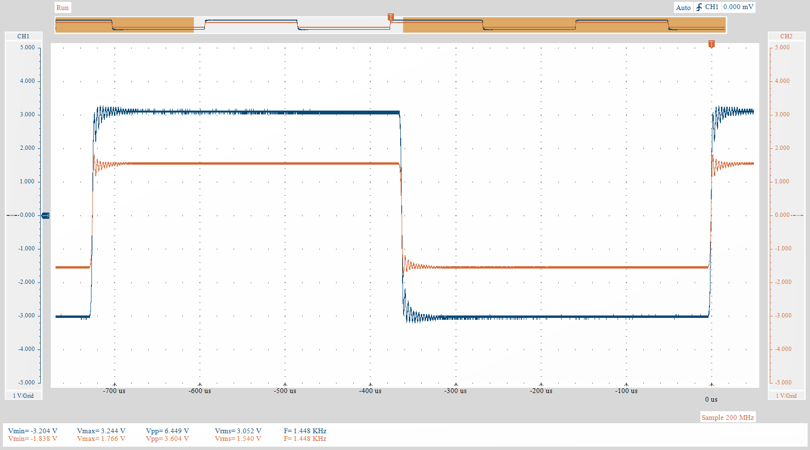Image resolution: width=810 pixels, height=450 pixels.
Task: Click the CH1 channel header
Action: [x=23, y=36]
